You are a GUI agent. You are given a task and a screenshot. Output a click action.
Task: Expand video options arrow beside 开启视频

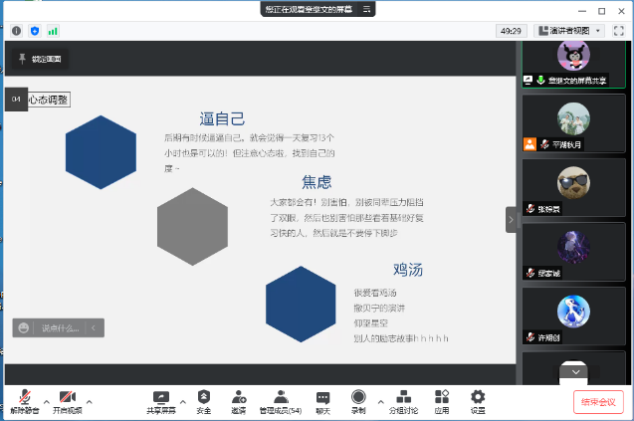coord(89,397)
